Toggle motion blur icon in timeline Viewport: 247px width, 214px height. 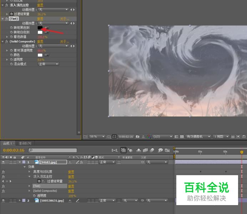click(152, 150)
